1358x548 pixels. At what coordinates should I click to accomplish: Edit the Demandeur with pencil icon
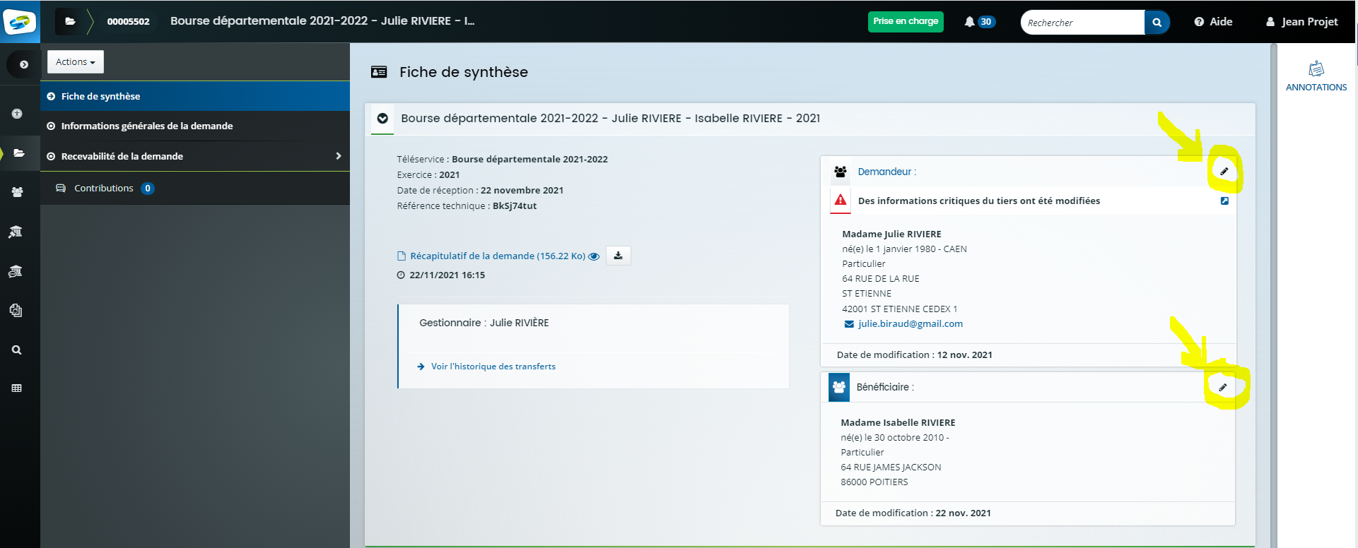click(1224, 171)
